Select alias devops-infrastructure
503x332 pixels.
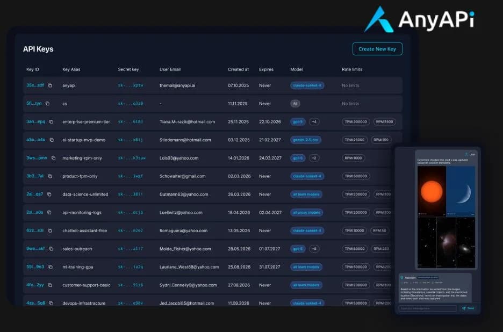[84, 303]
